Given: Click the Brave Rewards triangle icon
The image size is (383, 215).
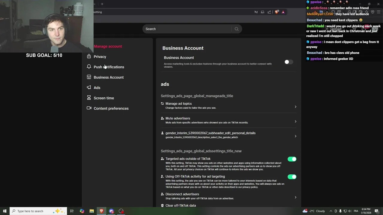Looking at the screenshot, I should 283,12.
